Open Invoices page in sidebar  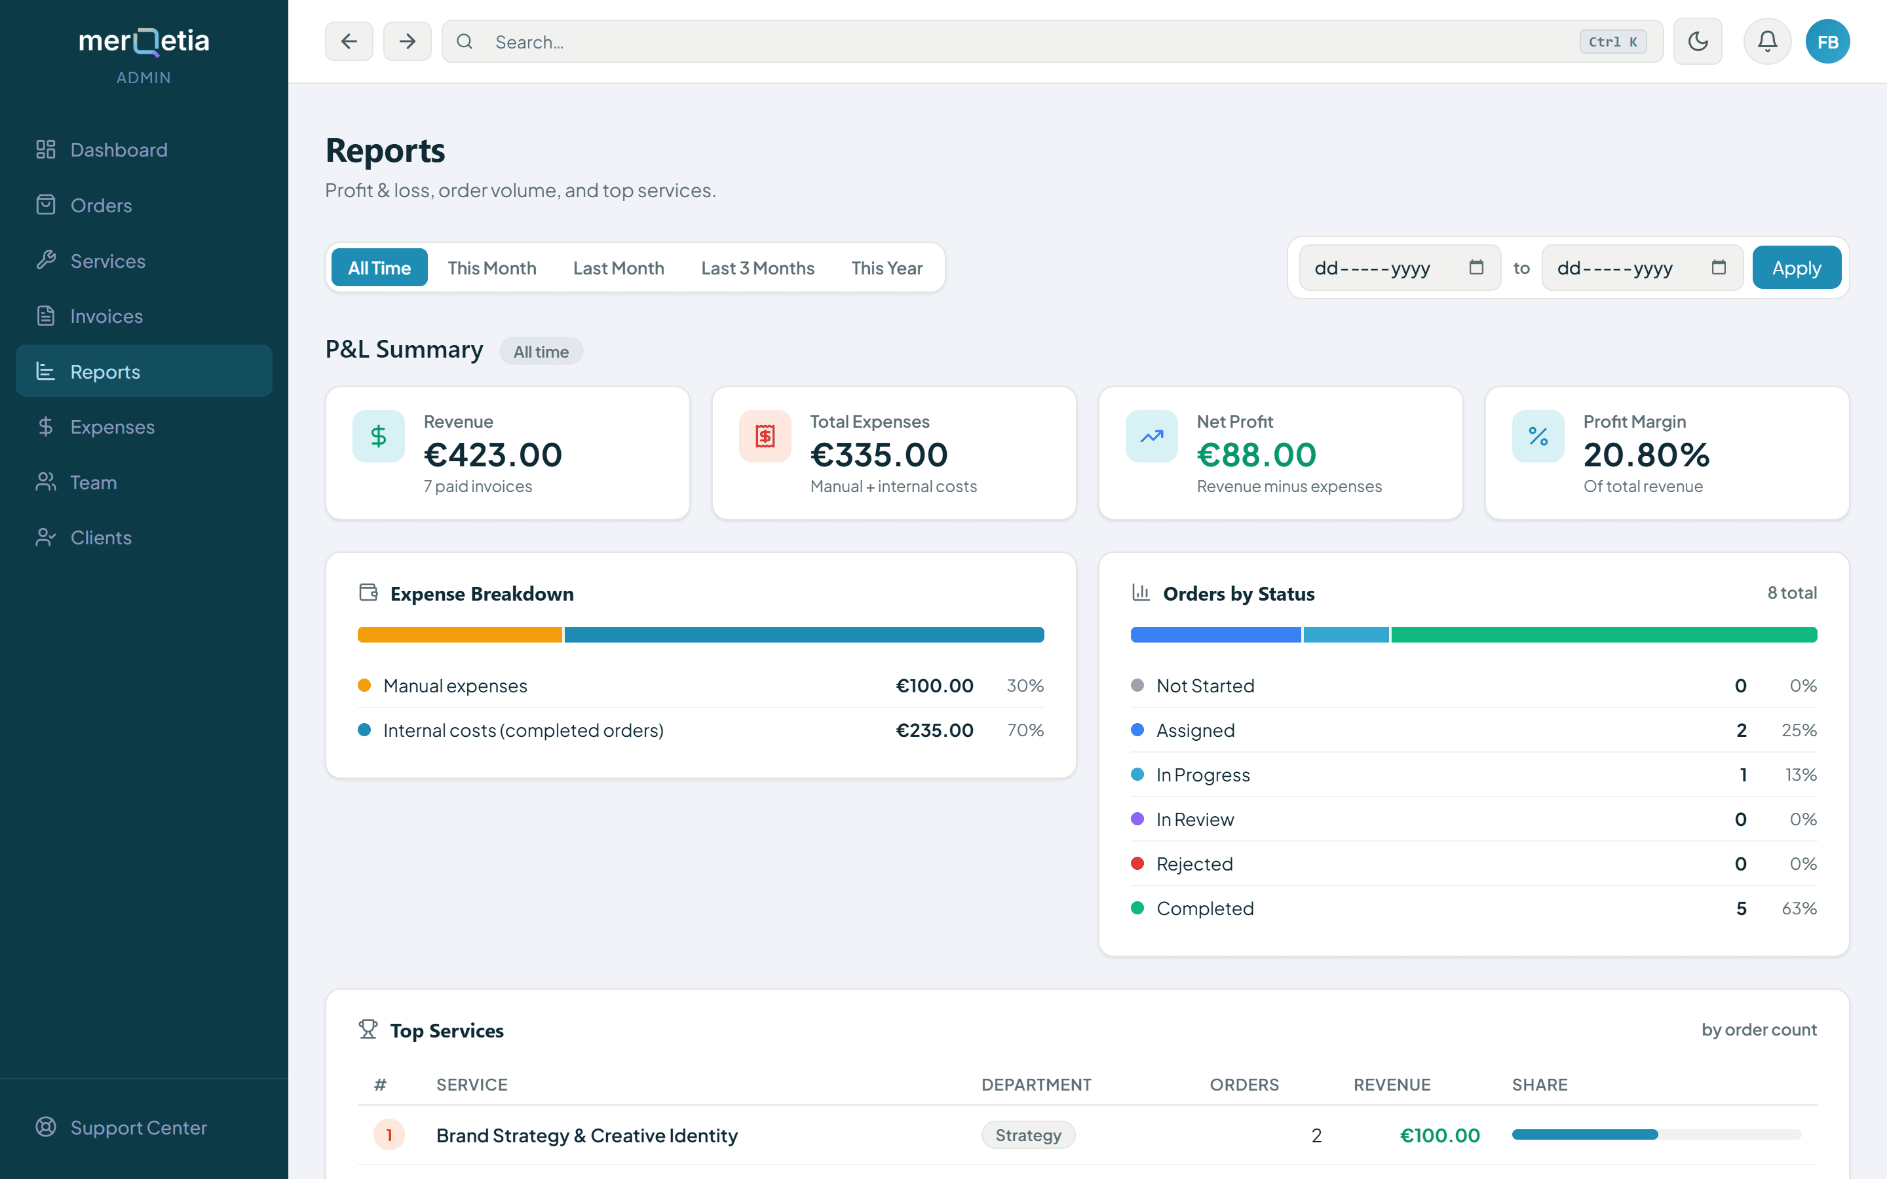click(143, 316)
